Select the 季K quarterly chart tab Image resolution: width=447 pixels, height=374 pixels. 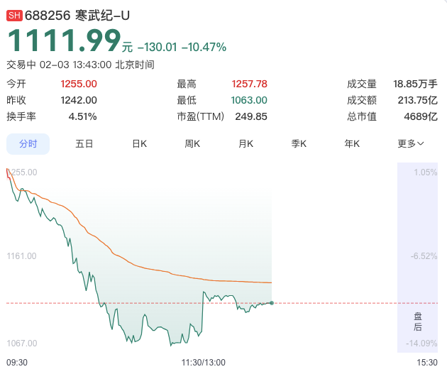click(299, 143)
